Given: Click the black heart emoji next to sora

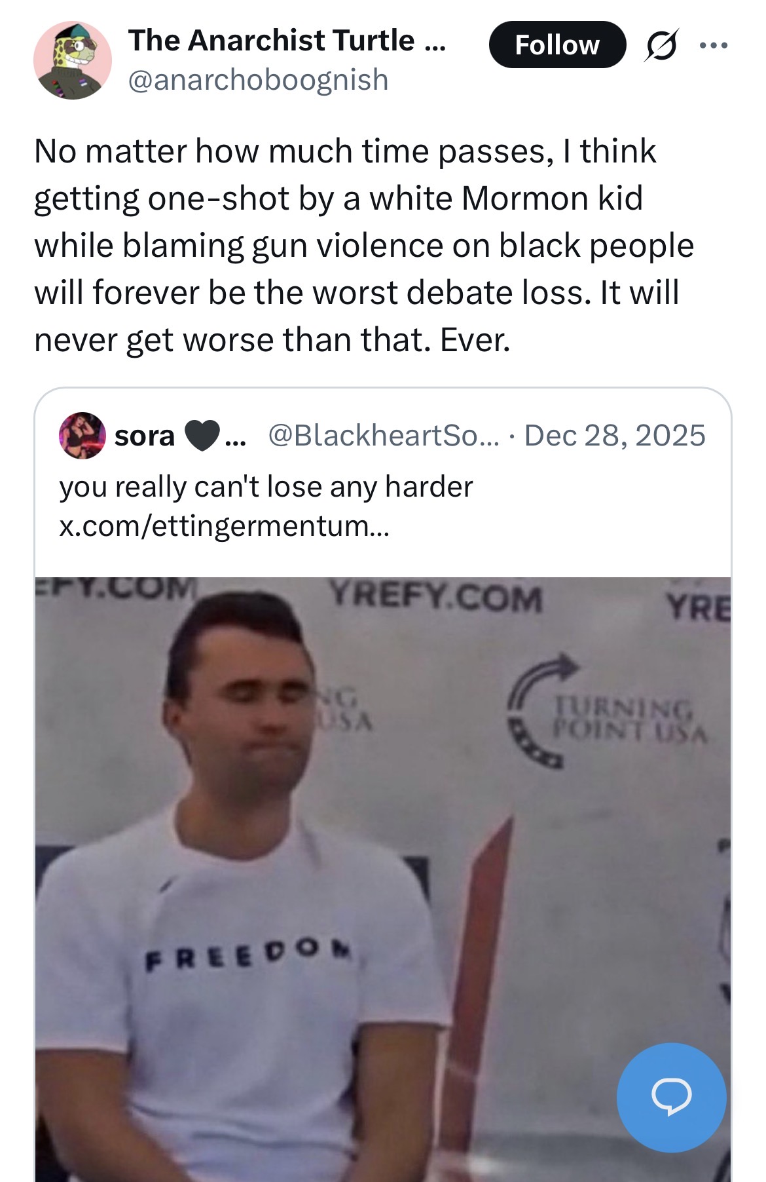Looking at the screenshot, I should (x=202, y=436).
